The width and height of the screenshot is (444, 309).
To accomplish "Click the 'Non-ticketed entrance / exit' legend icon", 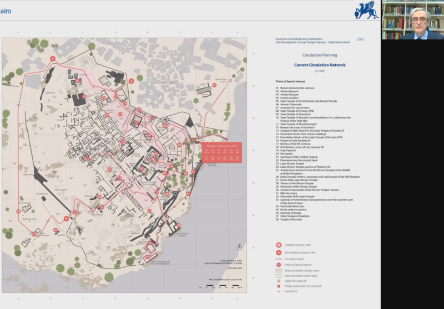I will [279, 253].
